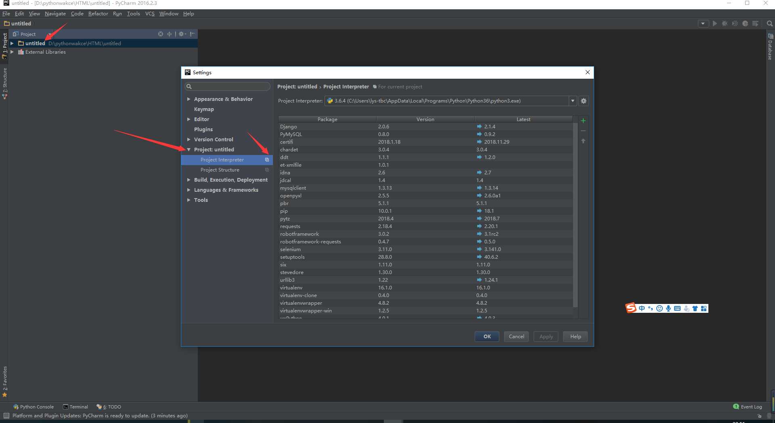Click Collapse All icon in Project panel
775x423 pixels.
click(x=170, y=34)
